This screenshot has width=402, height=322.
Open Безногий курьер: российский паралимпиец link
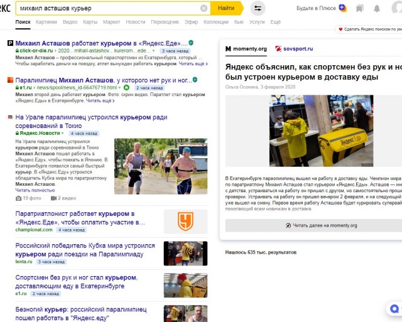[81, 314]
